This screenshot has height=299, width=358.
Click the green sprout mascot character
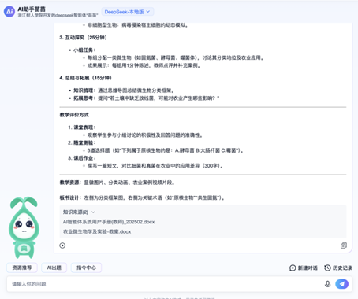24,227
